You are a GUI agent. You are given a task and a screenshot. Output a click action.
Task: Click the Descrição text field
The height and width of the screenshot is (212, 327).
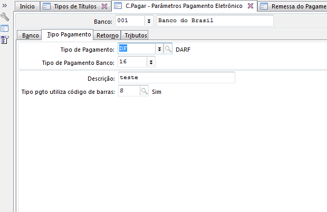pos(176,78)
